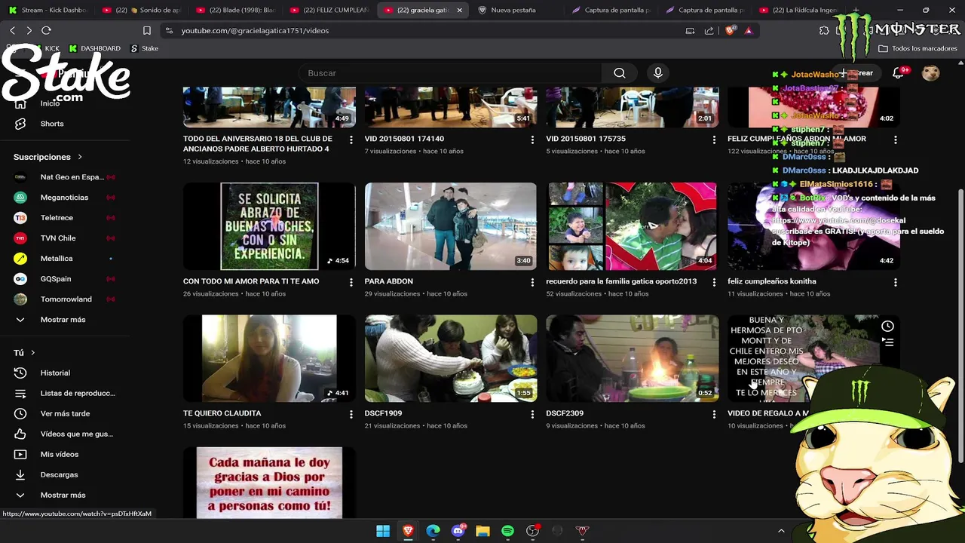Screen dimensions: 965x543
Task: Open Discord from the taskbar
Action: click(458, 531)
